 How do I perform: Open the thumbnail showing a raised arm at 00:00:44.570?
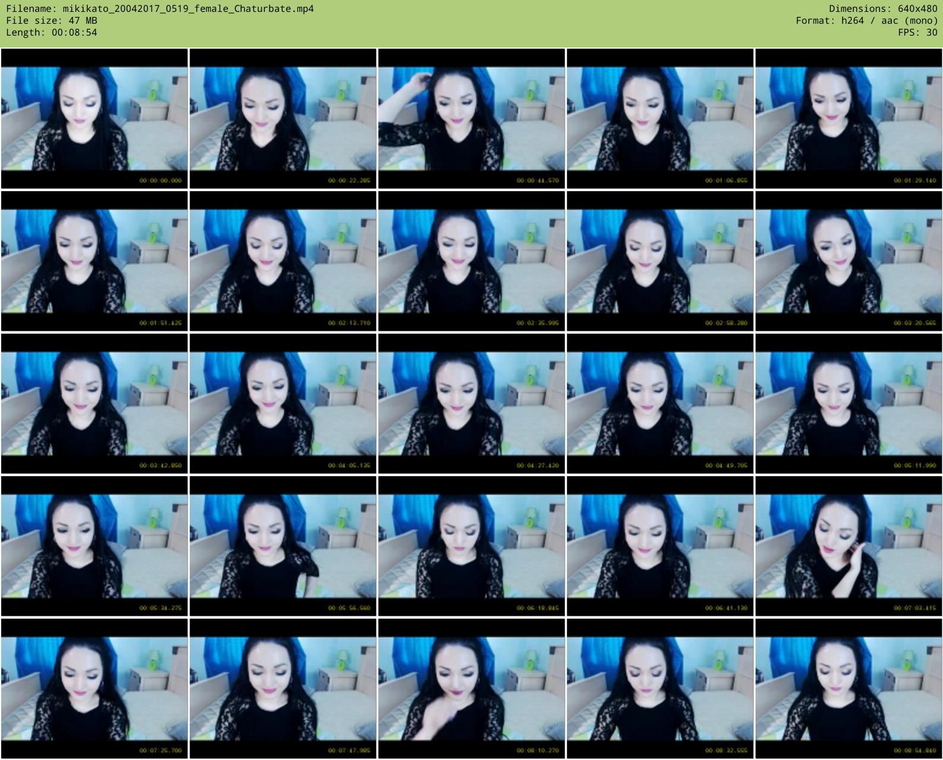click(x=471, y=119)
